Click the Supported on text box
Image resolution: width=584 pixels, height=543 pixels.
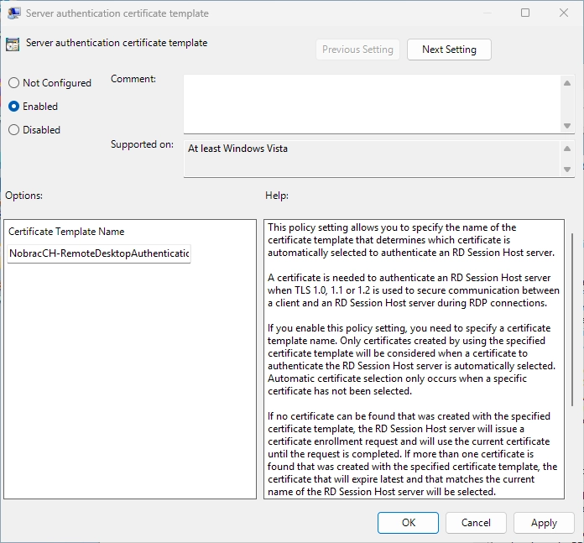point(373,159)
